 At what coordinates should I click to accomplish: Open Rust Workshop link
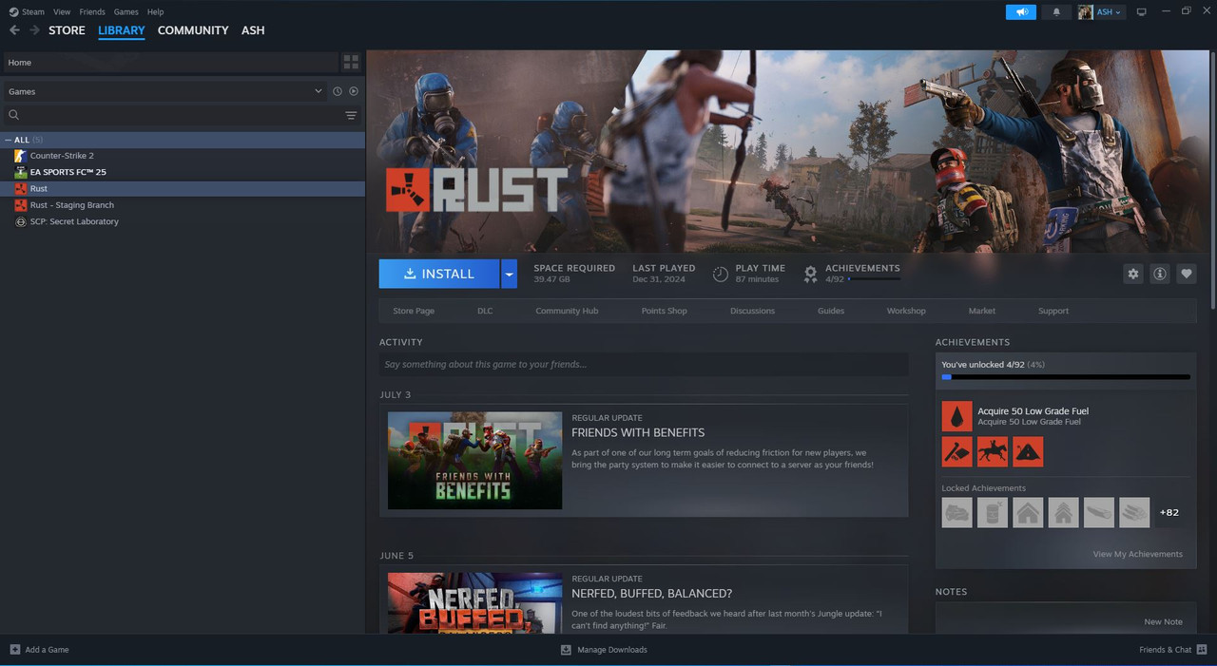tap(906, 311)
